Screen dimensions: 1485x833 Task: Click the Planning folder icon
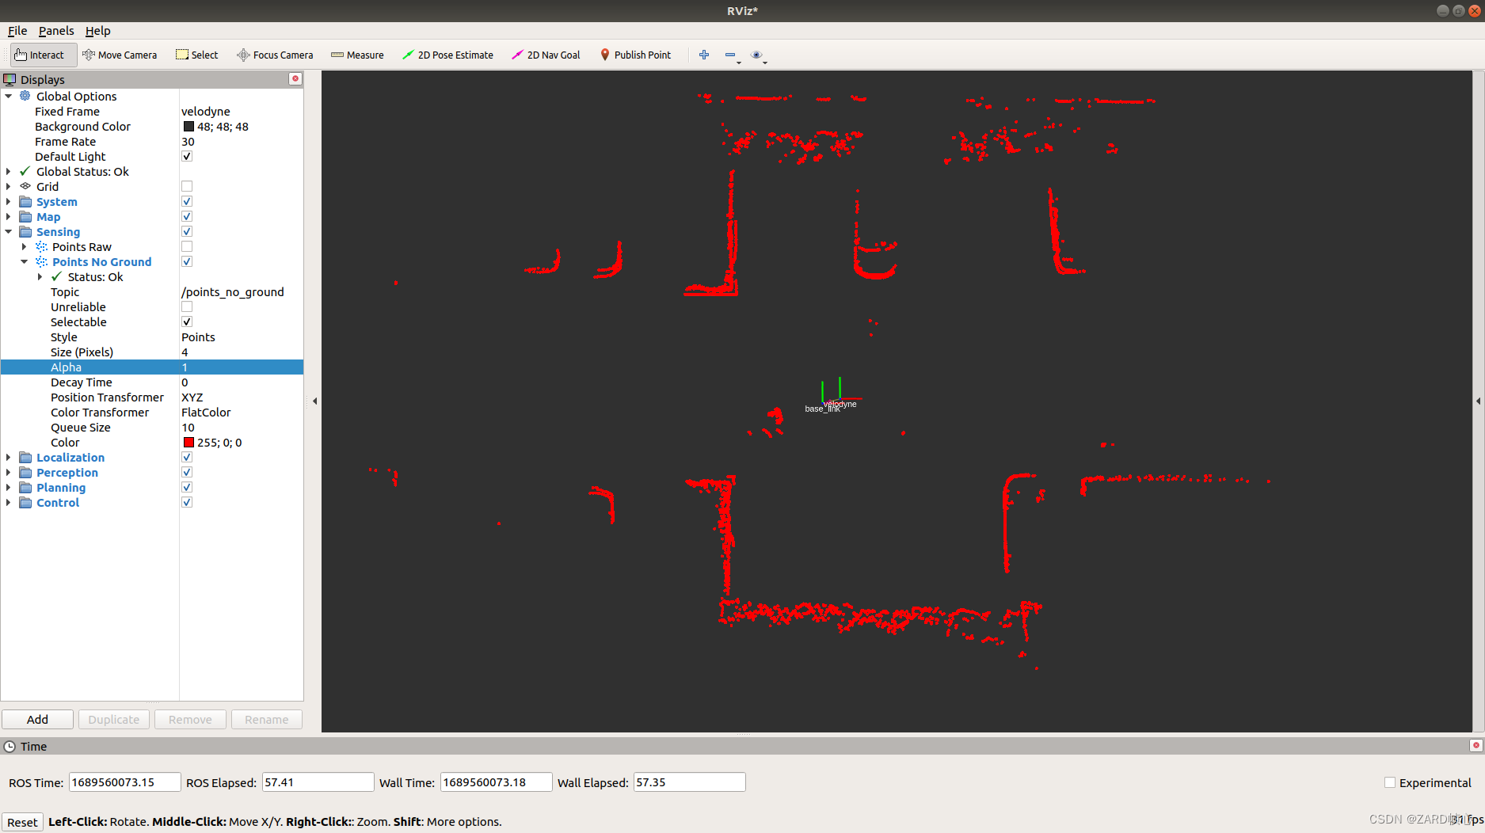click(x=25, y=487)
